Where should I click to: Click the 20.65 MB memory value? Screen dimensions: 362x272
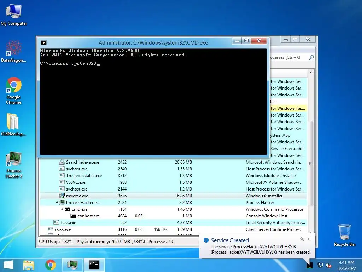[x=183, y=162]
